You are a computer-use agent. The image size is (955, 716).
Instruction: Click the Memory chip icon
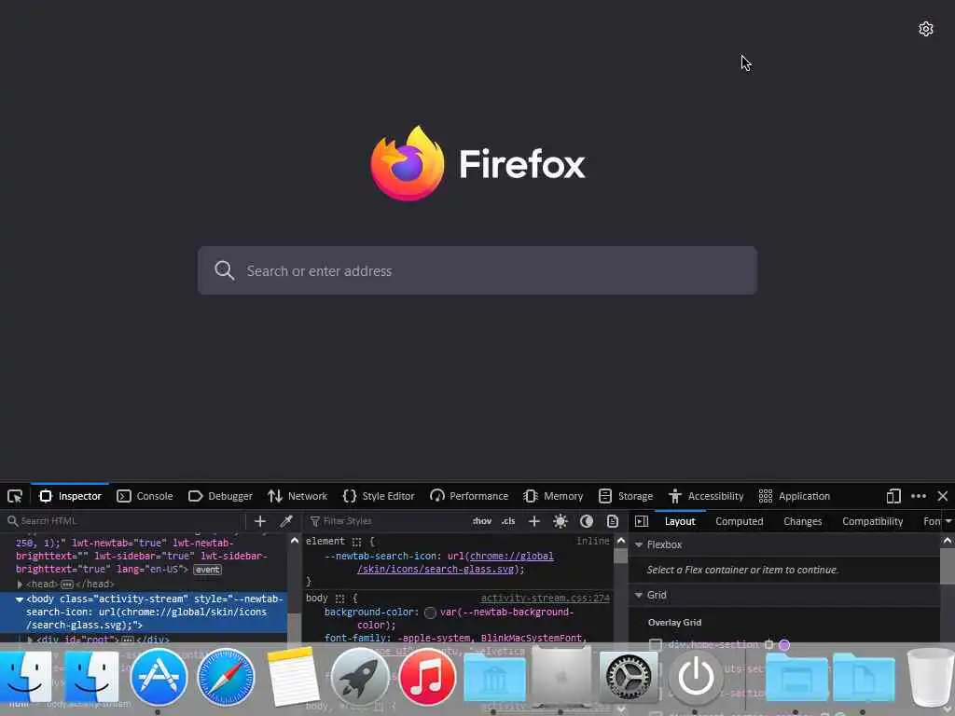click(x=531, y=496)
